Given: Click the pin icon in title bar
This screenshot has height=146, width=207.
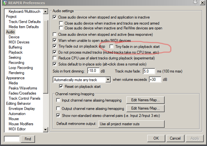Looking at the screenshot, I should pyautogui.click(x=195, y=2).
